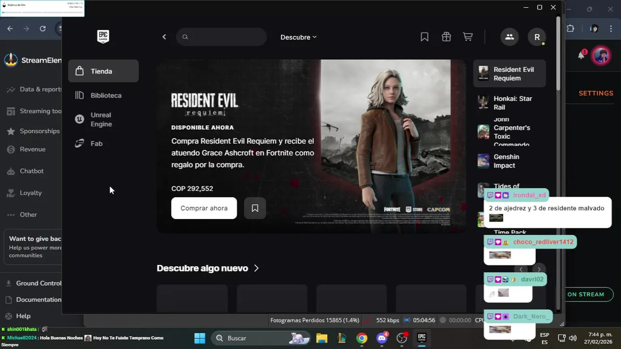The width and height of the screenshot is (621, 349).
Task: Open StreamElements notification bell
Action: pos(581,55)
